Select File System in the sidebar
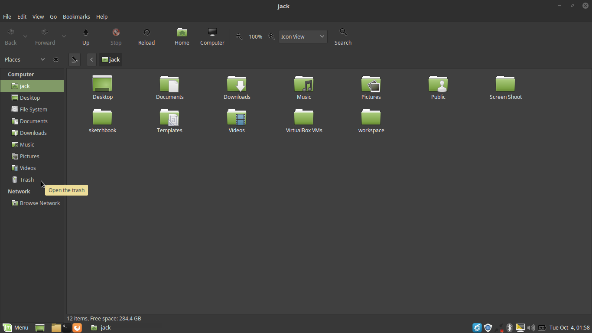This screenshot has width=592, height=333. tap(32, 109)
